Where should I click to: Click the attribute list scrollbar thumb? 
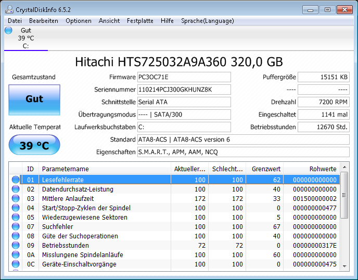[x=344, y=195]
